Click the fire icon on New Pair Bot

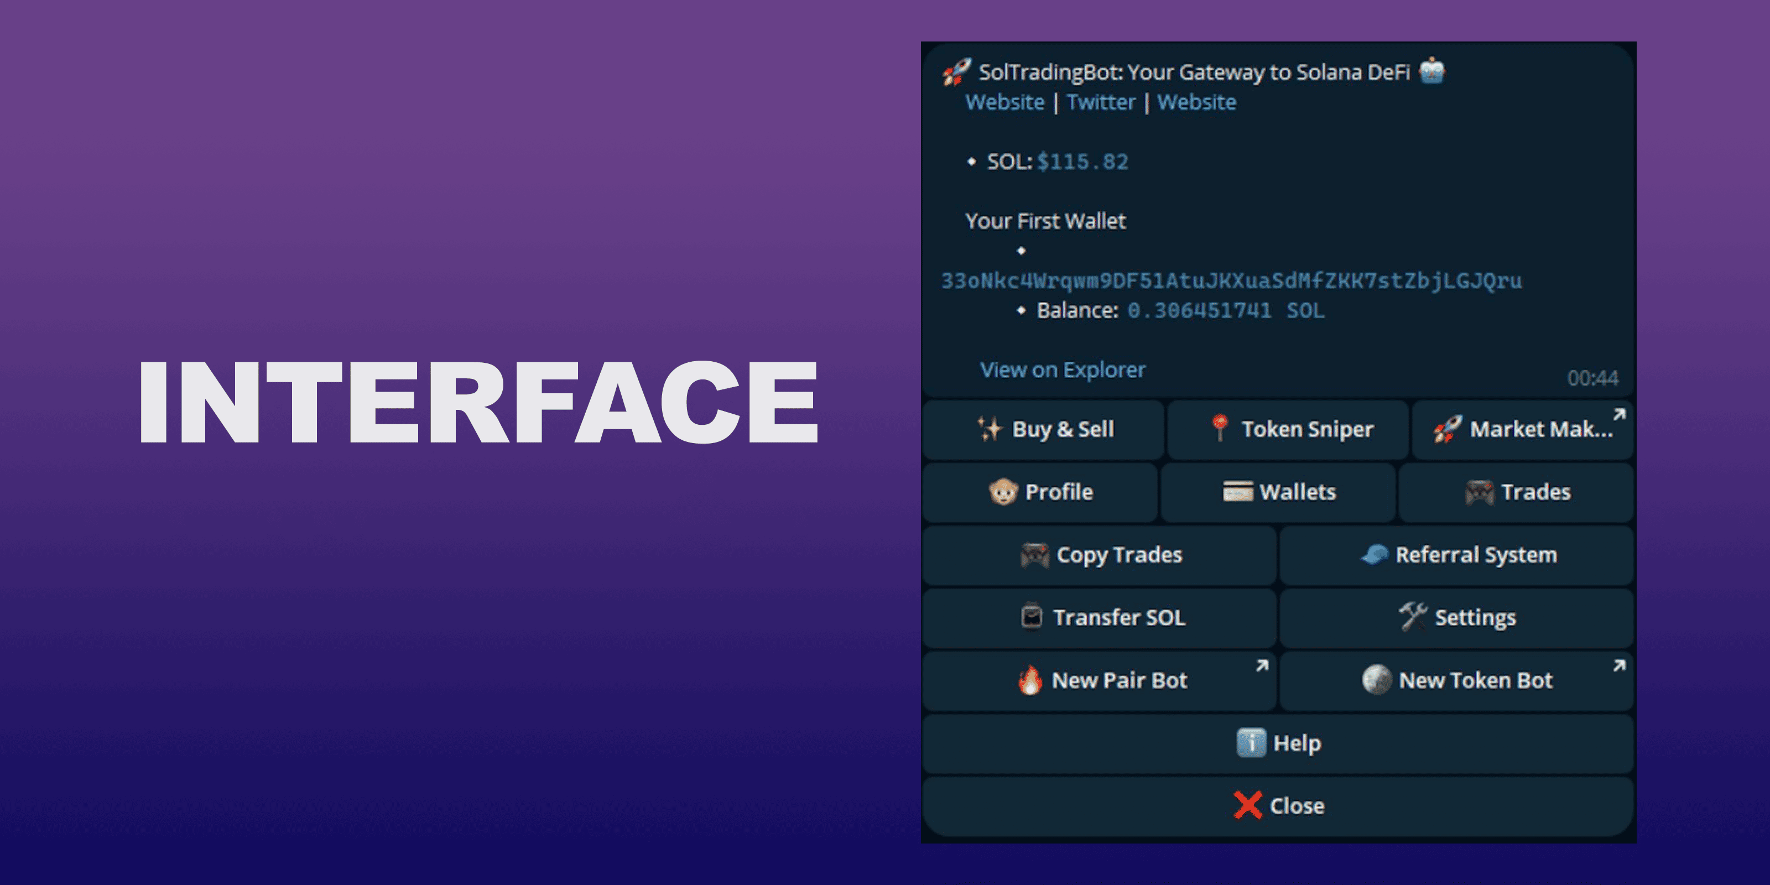pyautogui.click(x=1029, y=680)
